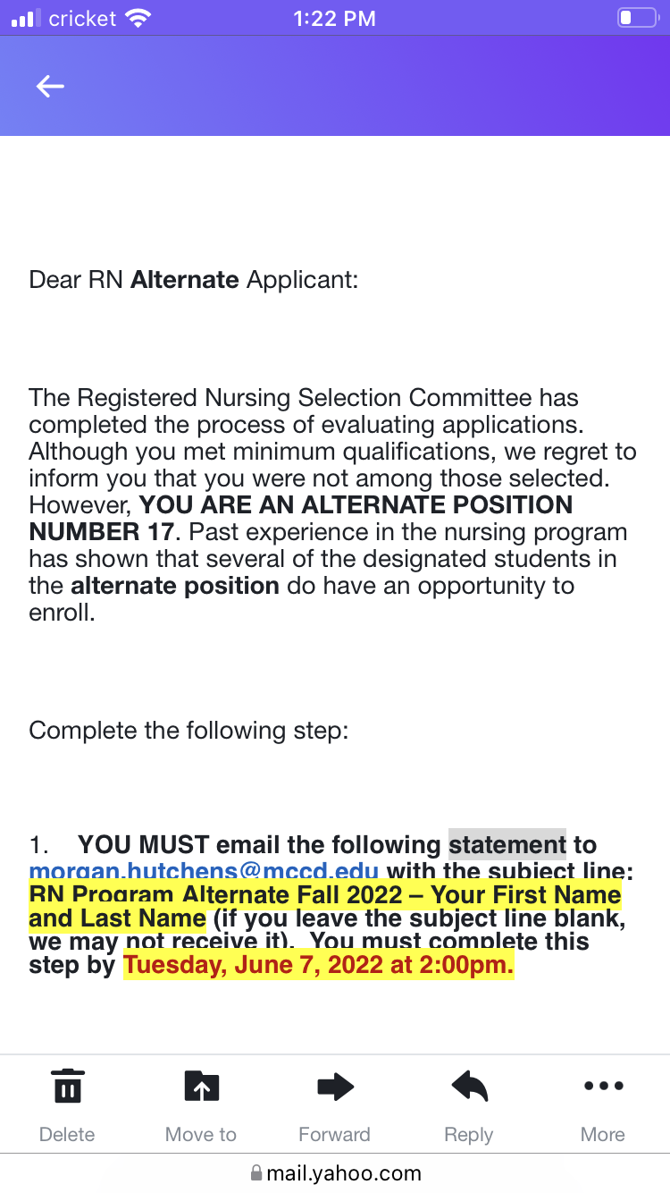Image resolution: width=670 pixels, height=1193 pixels.
Task: Tap the Reply label in toolbar
Action: (x=469, y=1135)
